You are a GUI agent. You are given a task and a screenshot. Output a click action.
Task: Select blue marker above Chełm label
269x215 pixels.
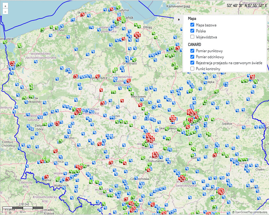[257, 165]
